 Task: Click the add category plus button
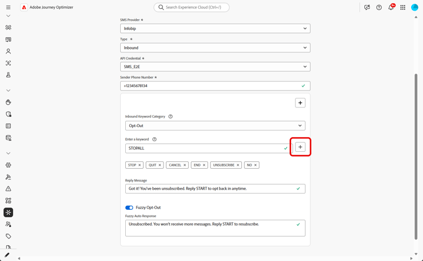point(300,103)
